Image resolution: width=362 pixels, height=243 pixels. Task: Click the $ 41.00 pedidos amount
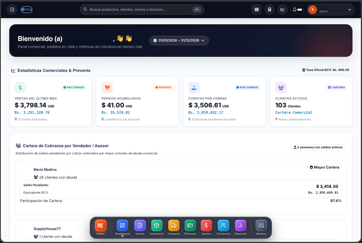click(x=113, y=105)
